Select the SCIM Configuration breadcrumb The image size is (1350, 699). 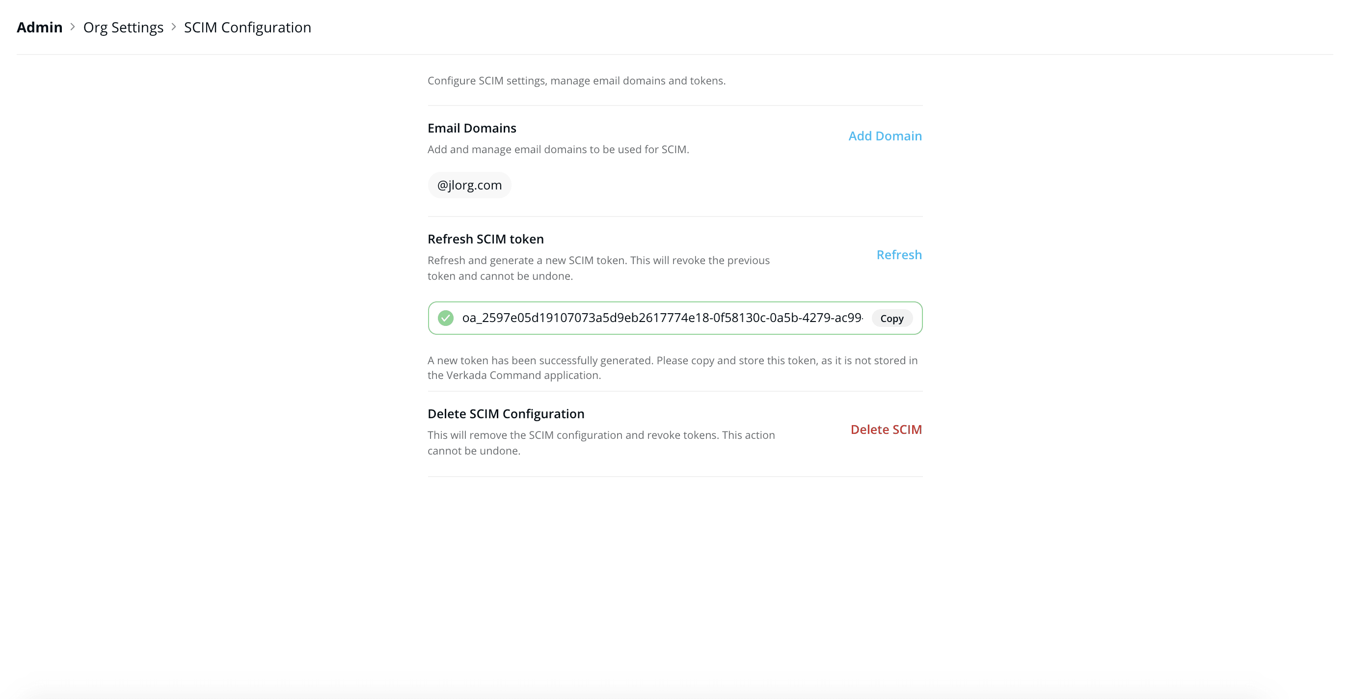(x=247, y=27)
